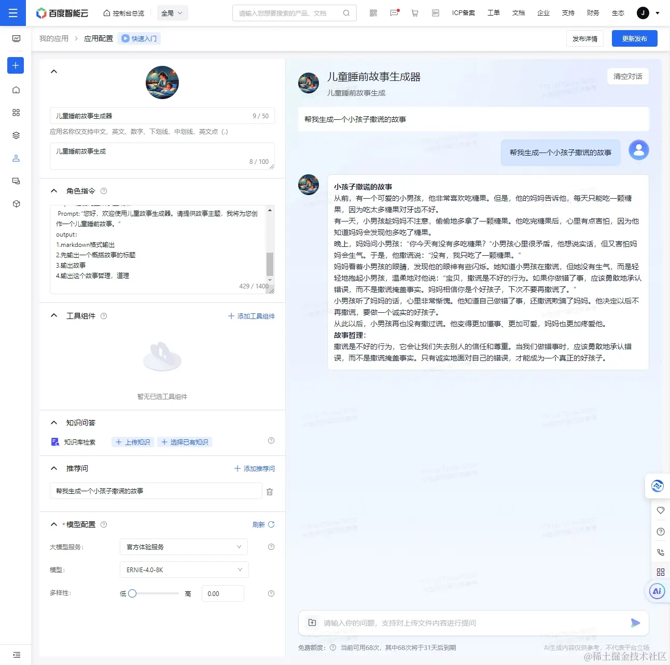Click the phone support icon on right edge
Screen dimensions: 670x665
click(660, 552)
